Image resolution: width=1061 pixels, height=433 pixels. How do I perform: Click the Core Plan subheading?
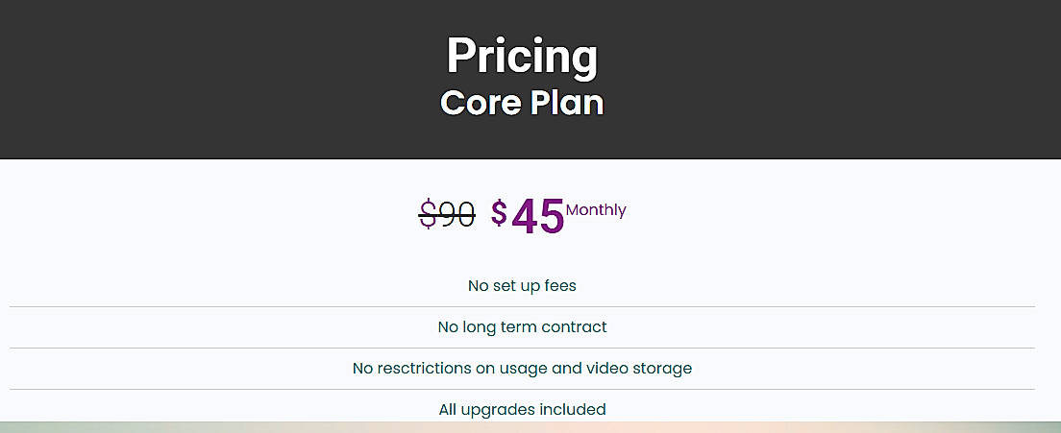coord(522,103)
